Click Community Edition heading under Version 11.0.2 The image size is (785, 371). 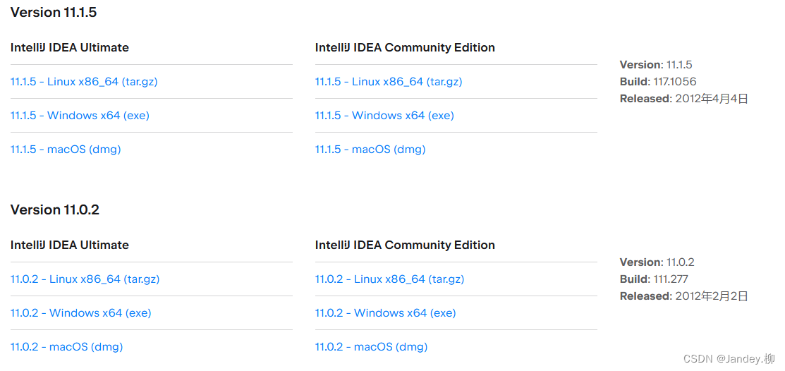pos(405,245)
